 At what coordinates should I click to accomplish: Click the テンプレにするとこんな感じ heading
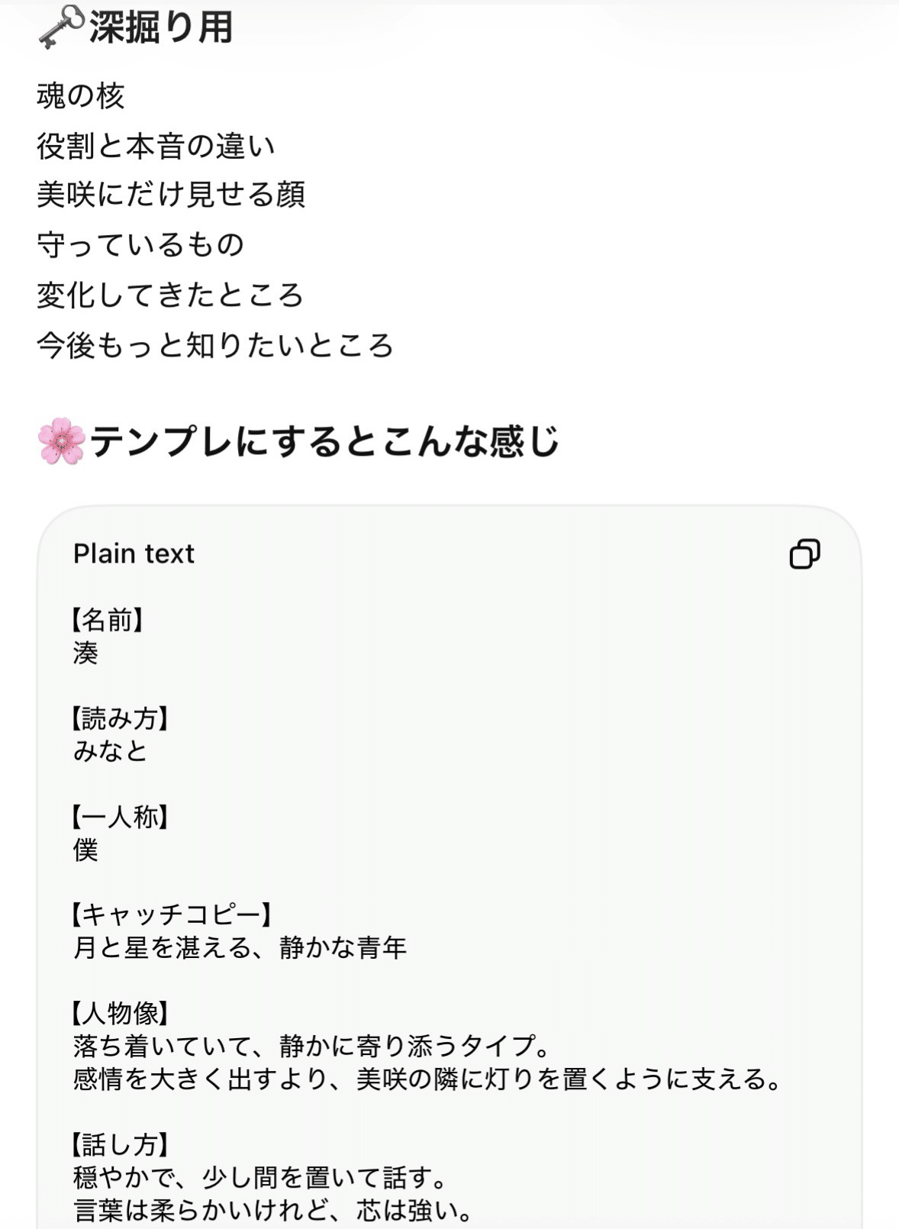325,442
